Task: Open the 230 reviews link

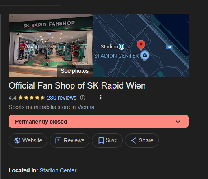Action: 62,98
